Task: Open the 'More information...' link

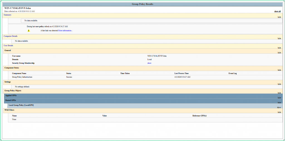Action: click(65, 31)
